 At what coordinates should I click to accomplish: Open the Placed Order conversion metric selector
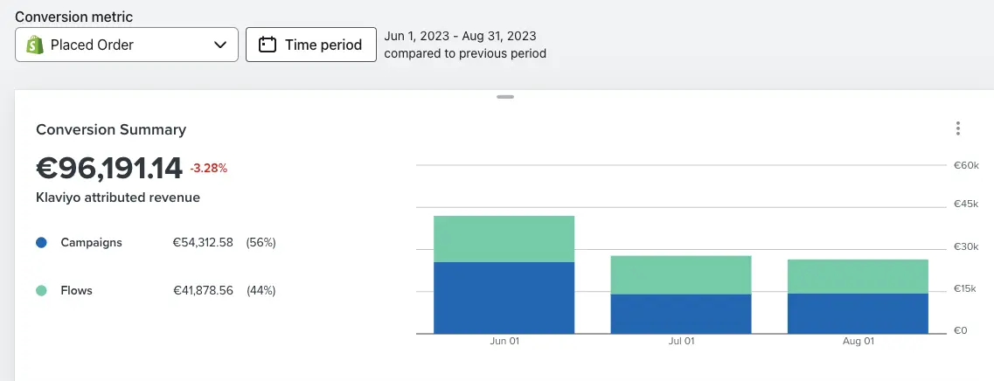tap(126, 45)
